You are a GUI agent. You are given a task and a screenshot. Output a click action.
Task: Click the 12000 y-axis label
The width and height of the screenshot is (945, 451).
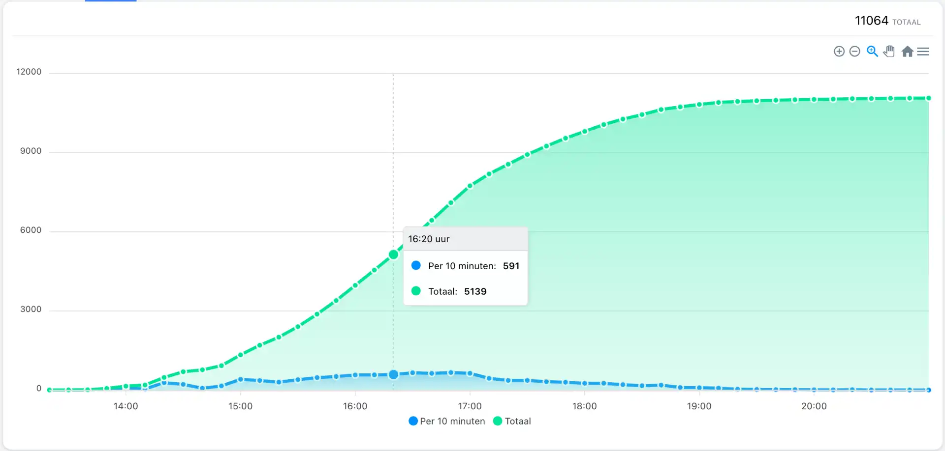[29, 72]
